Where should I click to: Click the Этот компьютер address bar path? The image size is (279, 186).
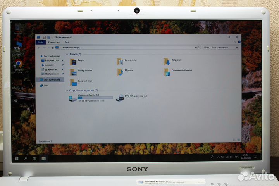71,48
